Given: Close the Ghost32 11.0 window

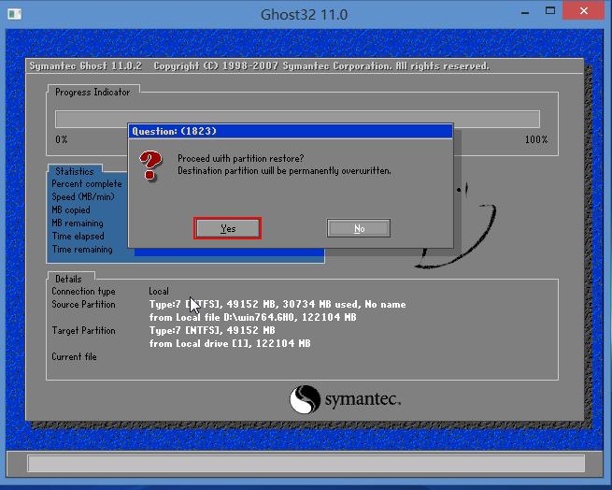Looking at the screenshot, I should pos(584,12).
